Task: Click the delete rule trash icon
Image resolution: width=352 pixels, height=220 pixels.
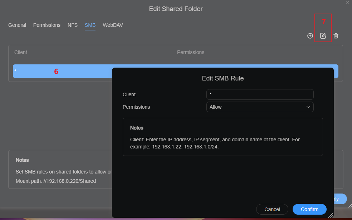Action: click(x=336, y=36)
